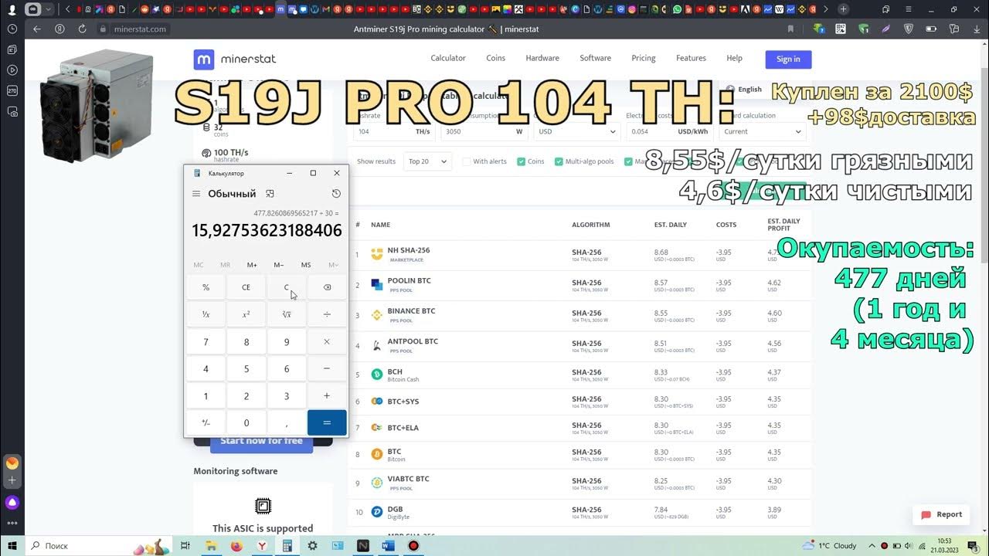Screen dimensions: 989x556
Task: Open the Current reward calculation dropdown
Action: click(x=762, y=131)
